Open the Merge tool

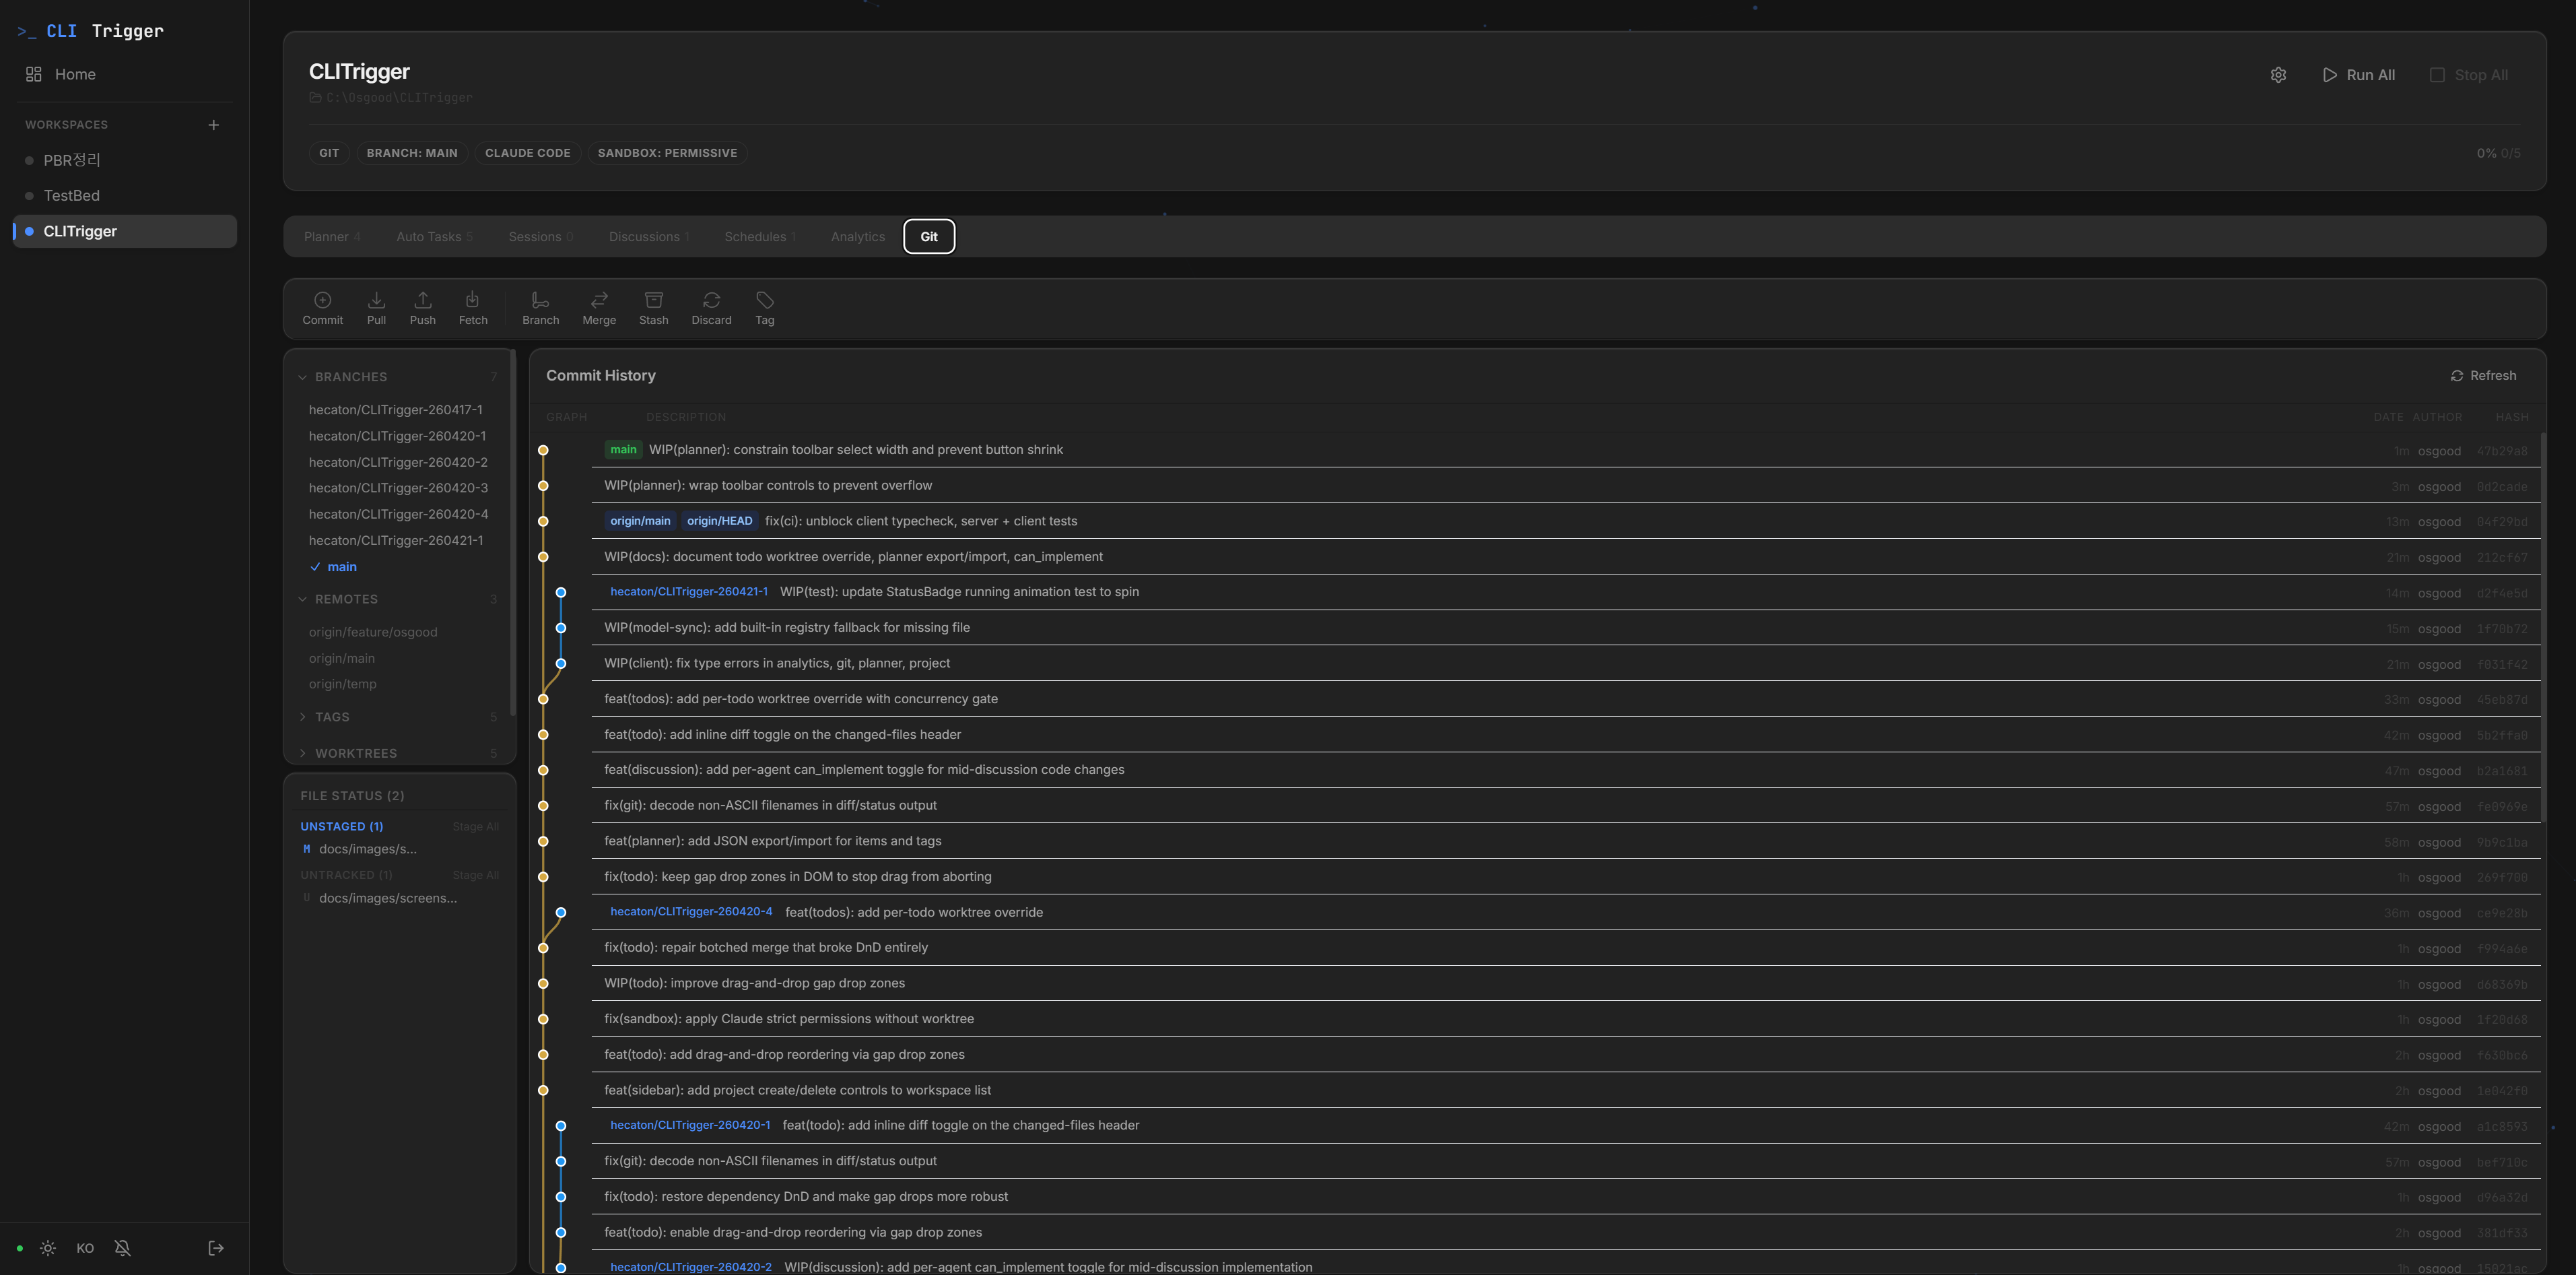click(x=599, y=308)
